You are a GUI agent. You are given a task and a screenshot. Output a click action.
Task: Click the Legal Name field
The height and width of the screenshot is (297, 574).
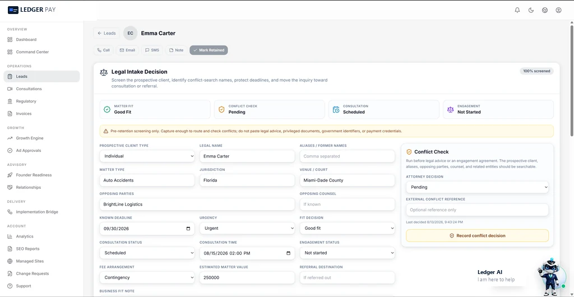tap(247, 156)
